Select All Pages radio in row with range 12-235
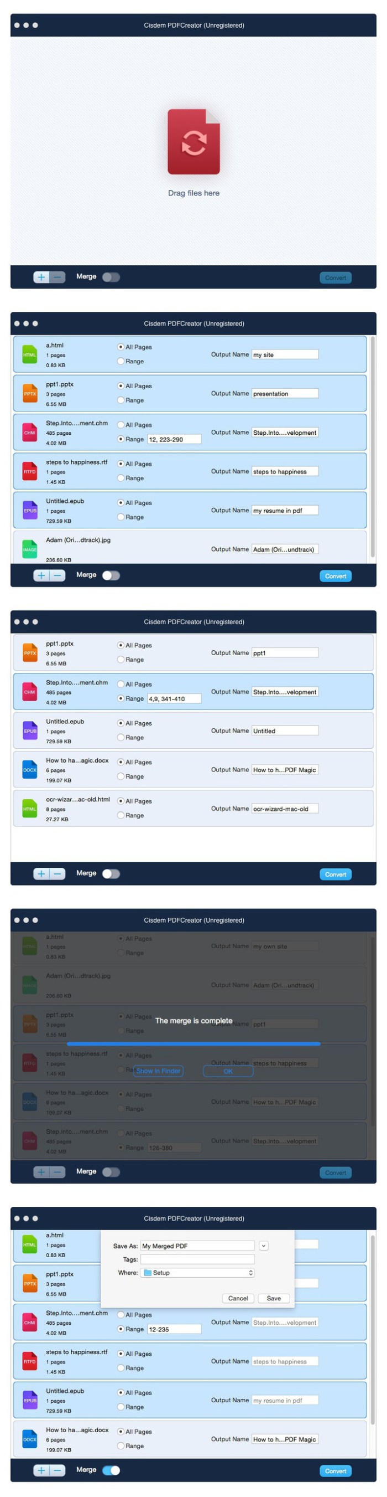 pos(121,1315)
